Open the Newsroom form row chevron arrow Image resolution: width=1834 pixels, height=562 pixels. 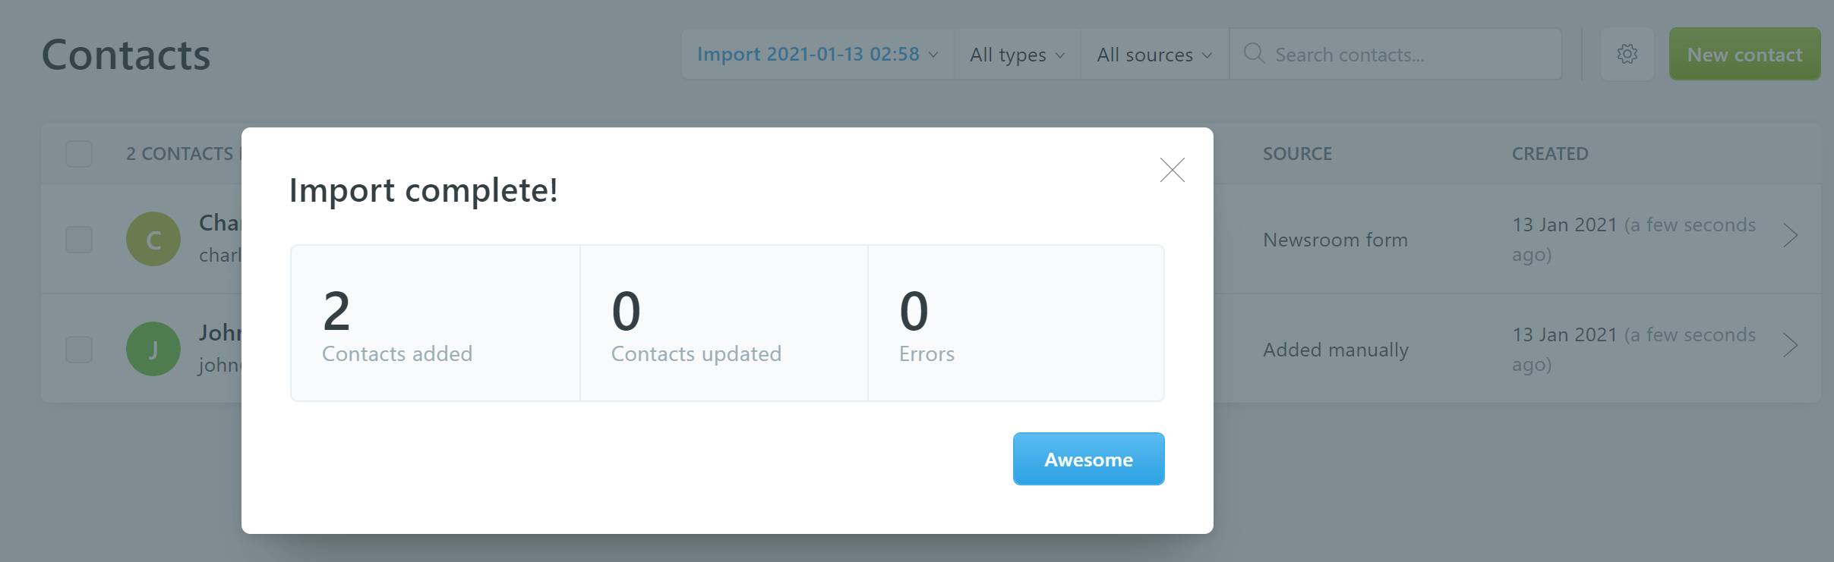(x=1790, y=236)
